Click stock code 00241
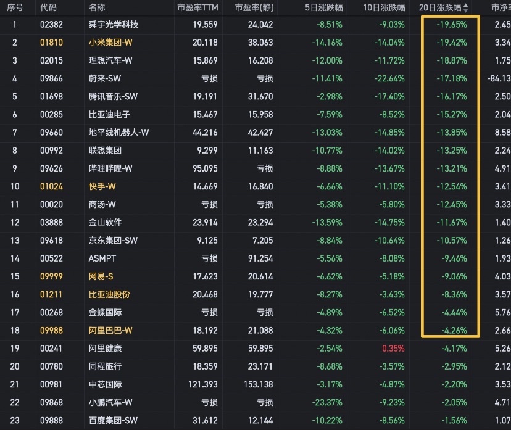Image resolution: width=511 pixels, height=430 pixels. click(x=51, y=349)
